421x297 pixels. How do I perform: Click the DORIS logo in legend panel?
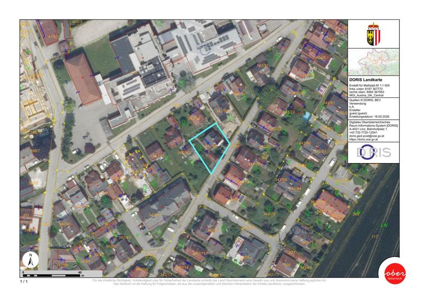(373, 153)
